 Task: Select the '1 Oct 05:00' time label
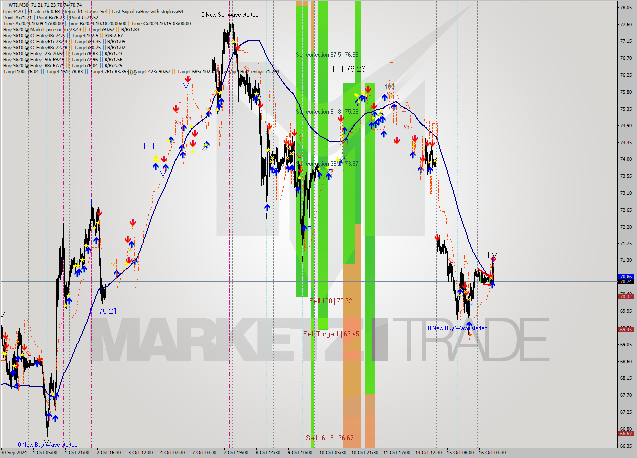click(45, 453)
